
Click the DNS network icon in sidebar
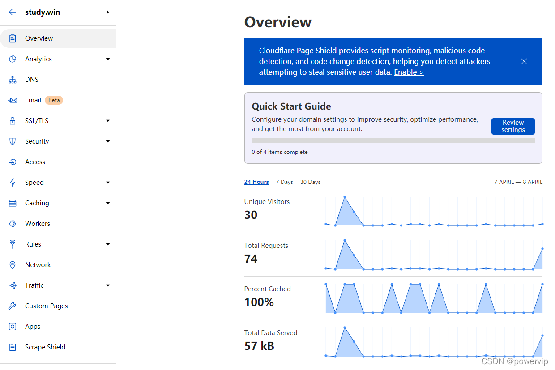tap(13, 80)
